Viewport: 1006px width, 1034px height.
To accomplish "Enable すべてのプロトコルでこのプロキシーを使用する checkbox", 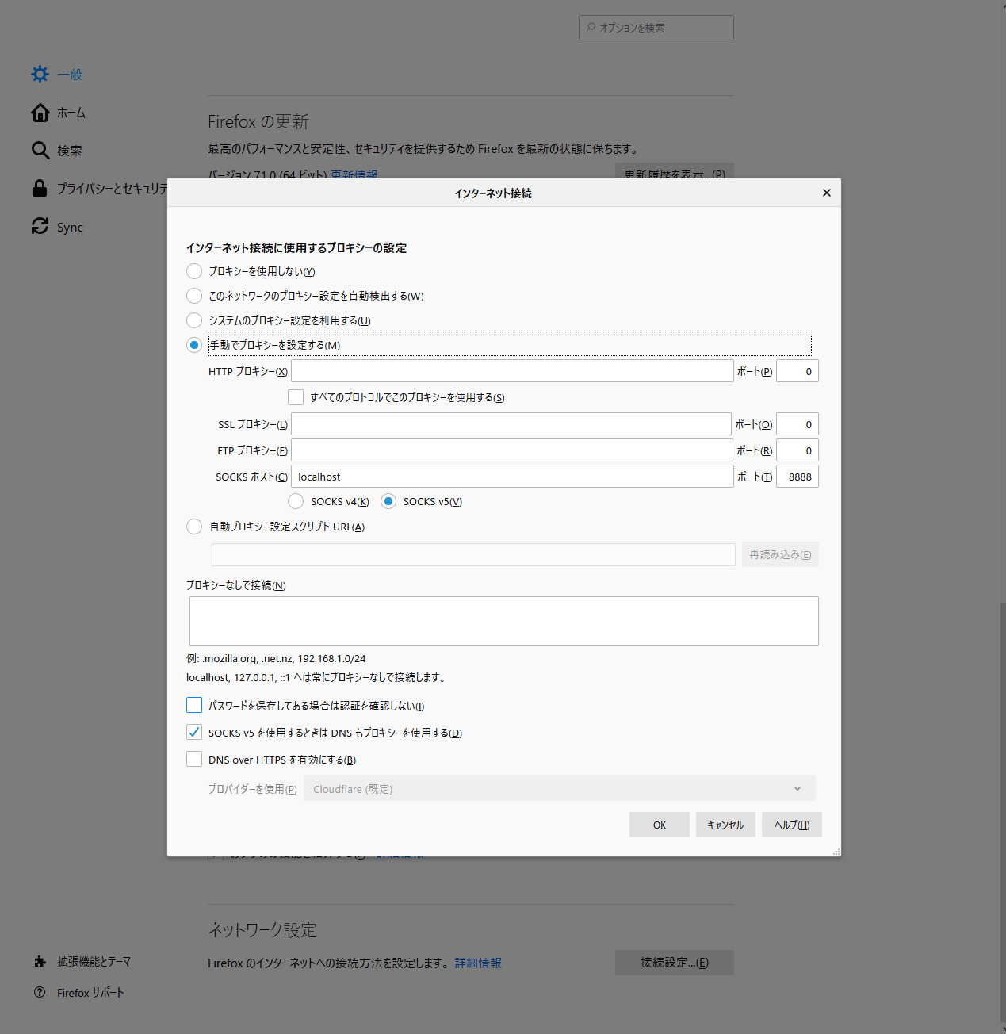I will (296, 396).
